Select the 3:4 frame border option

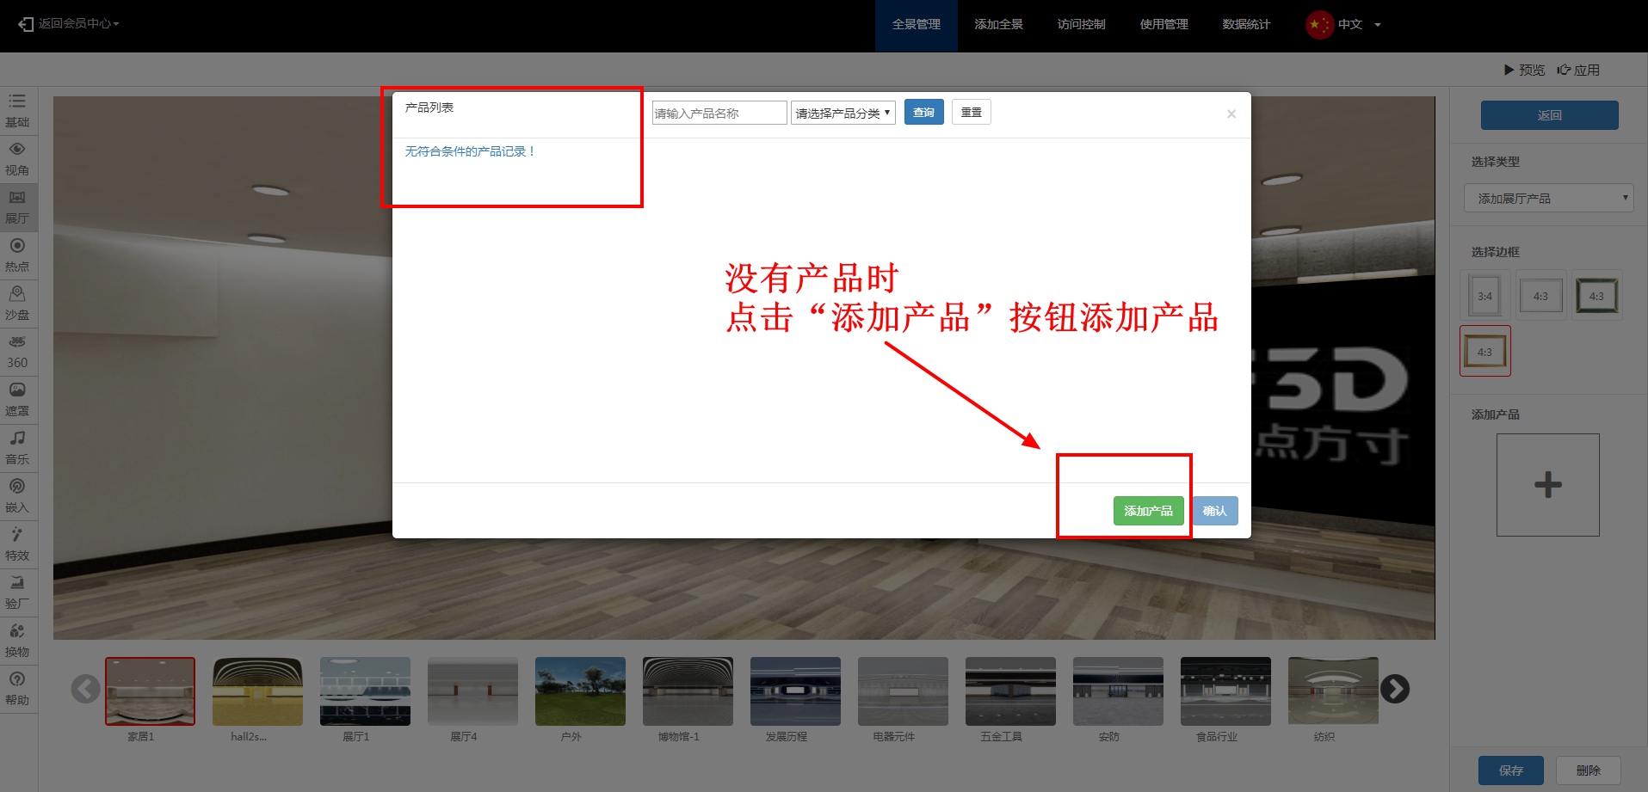click(x=1484, y=296)
